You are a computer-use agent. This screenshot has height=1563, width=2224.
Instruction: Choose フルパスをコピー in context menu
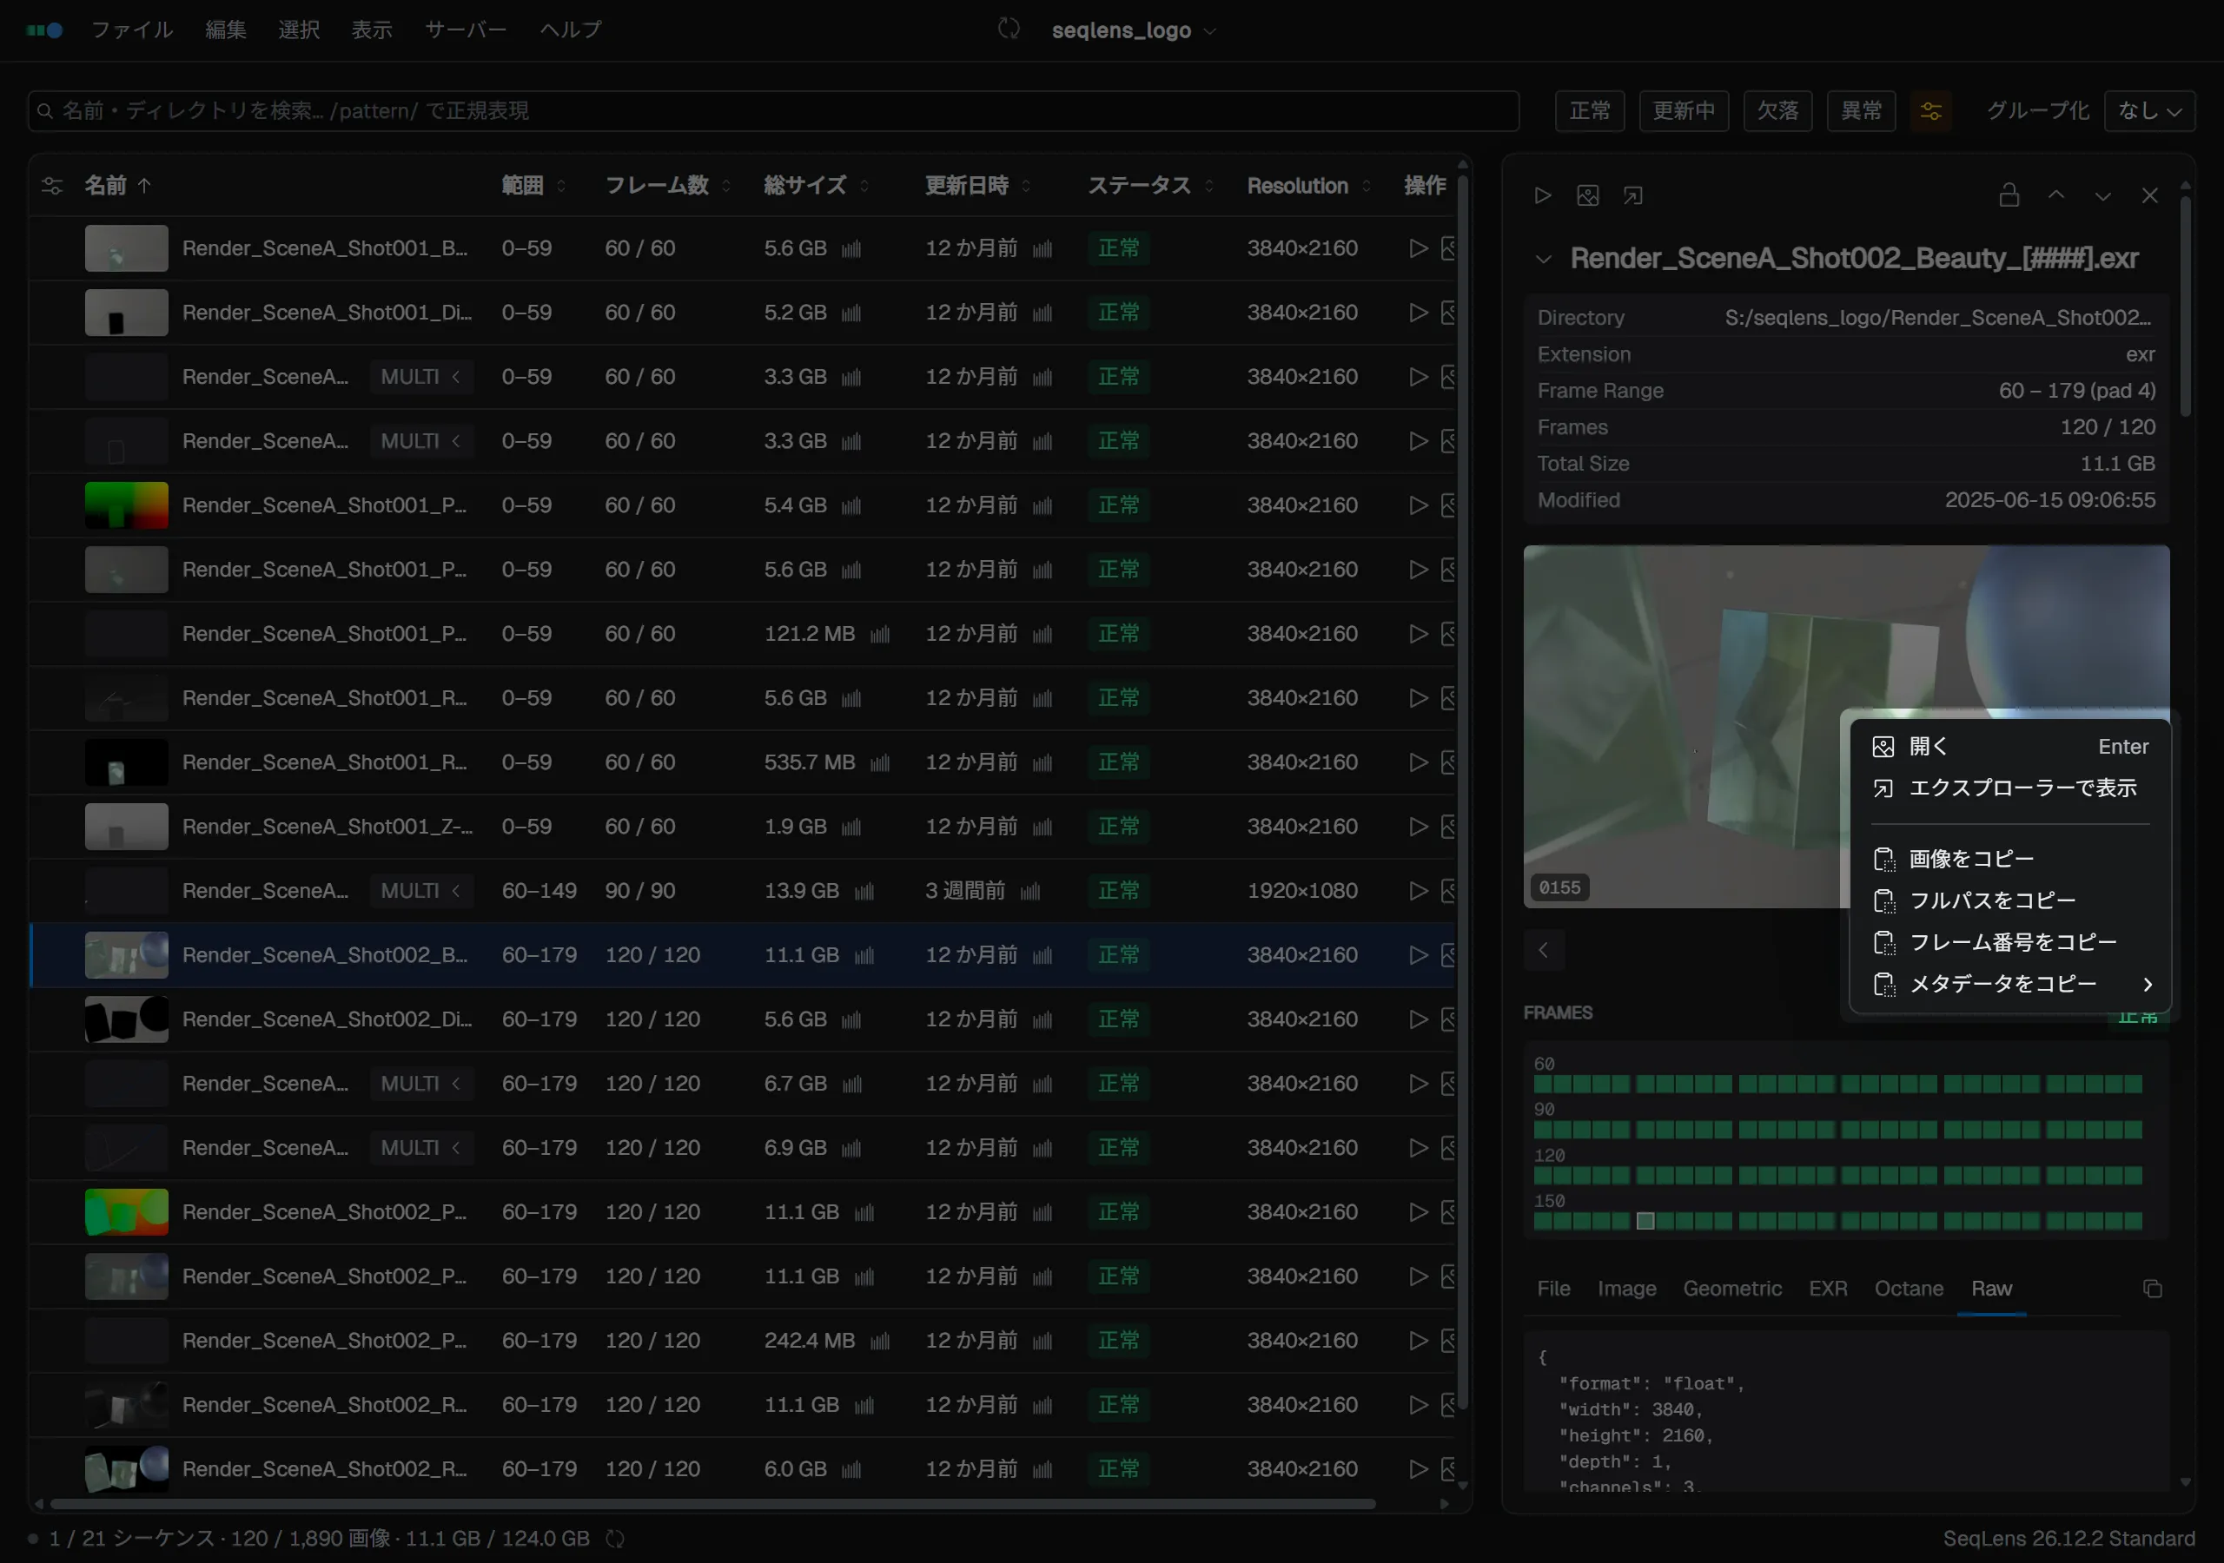(2011, 900)
